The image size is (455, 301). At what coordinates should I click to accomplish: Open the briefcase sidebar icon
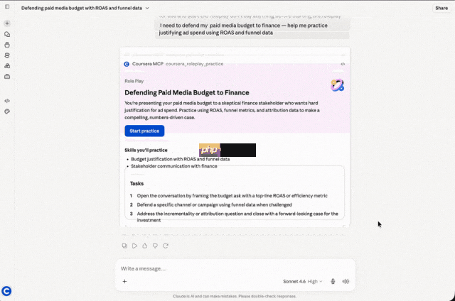[x=7, y=77]
